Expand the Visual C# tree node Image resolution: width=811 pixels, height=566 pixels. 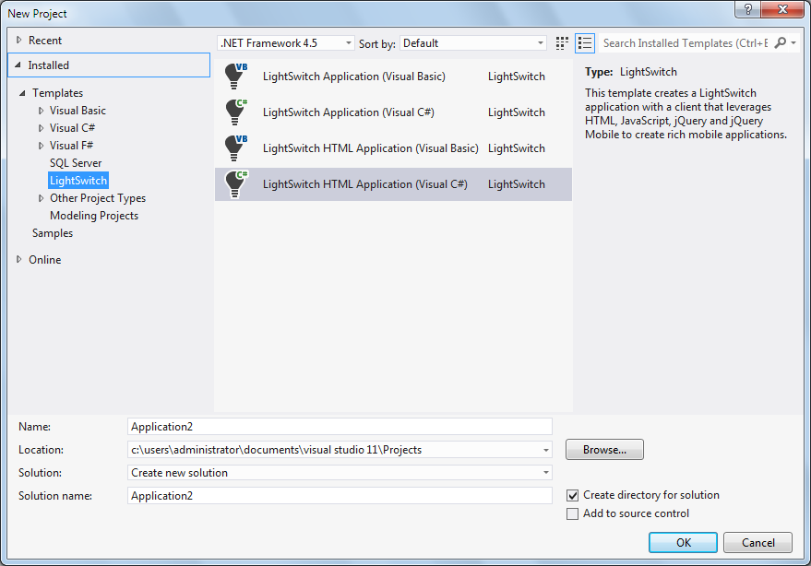coord(41,128)
